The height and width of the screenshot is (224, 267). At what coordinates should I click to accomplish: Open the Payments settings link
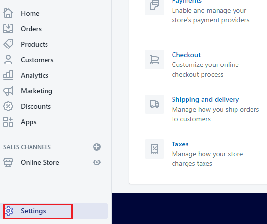coord(187,2)
